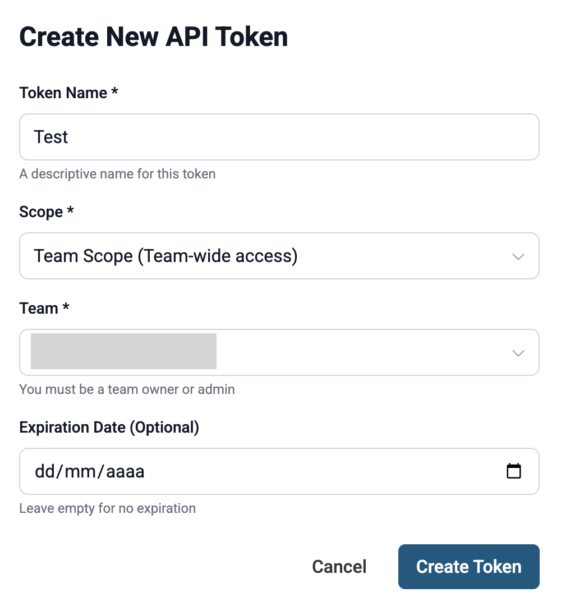Select the aaaa year segment
561x606 pixels.
point(125,471)
